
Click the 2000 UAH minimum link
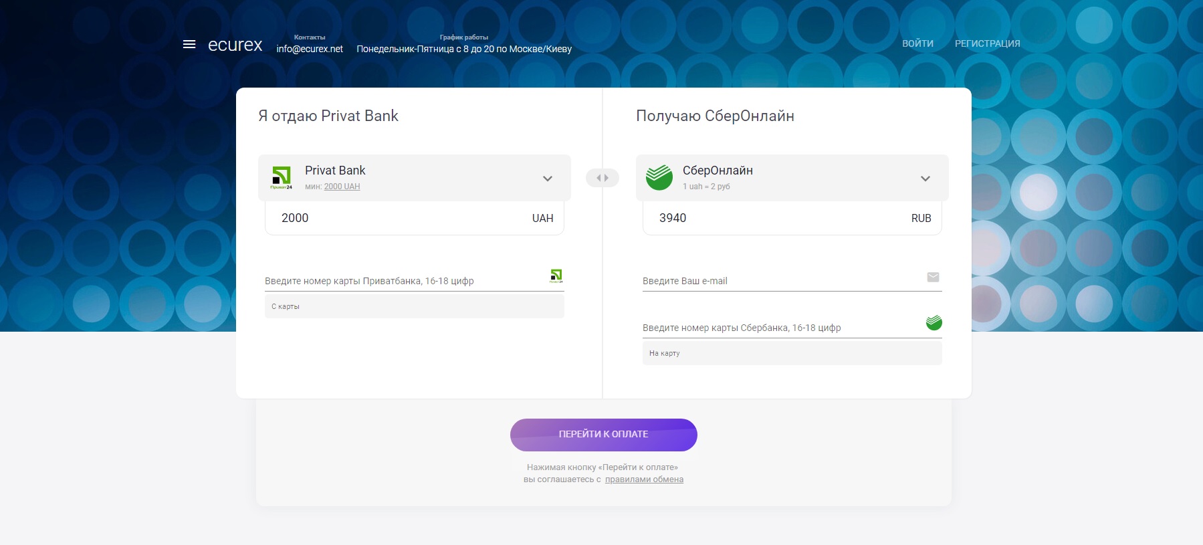(342, 187)
